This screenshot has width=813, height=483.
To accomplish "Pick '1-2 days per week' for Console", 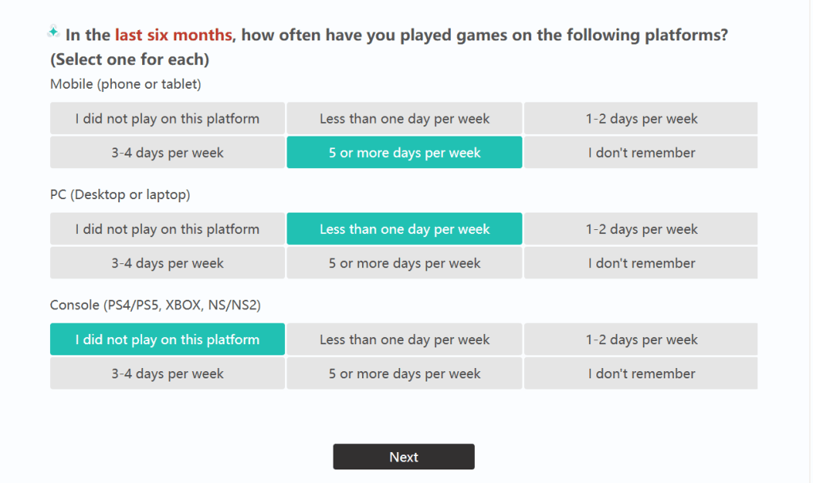I will pos(641,339).
